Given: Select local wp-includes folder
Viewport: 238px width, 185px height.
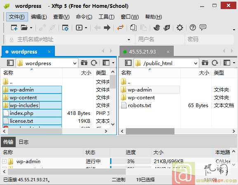Looking at the screenshot, I should click(32, 105).
